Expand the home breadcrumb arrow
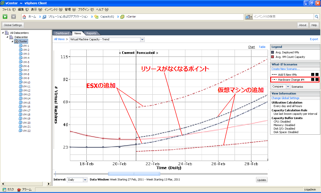Image resolution: width=321 pixels, height=193 pixels. [x=40, y=17]
